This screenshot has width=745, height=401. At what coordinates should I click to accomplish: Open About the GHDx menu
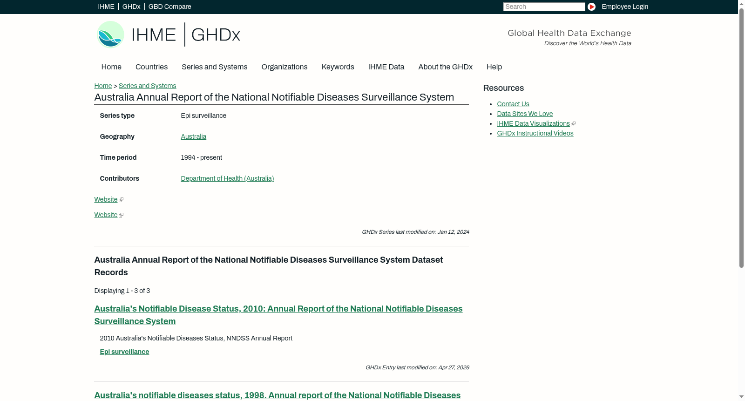coord(445,67)
